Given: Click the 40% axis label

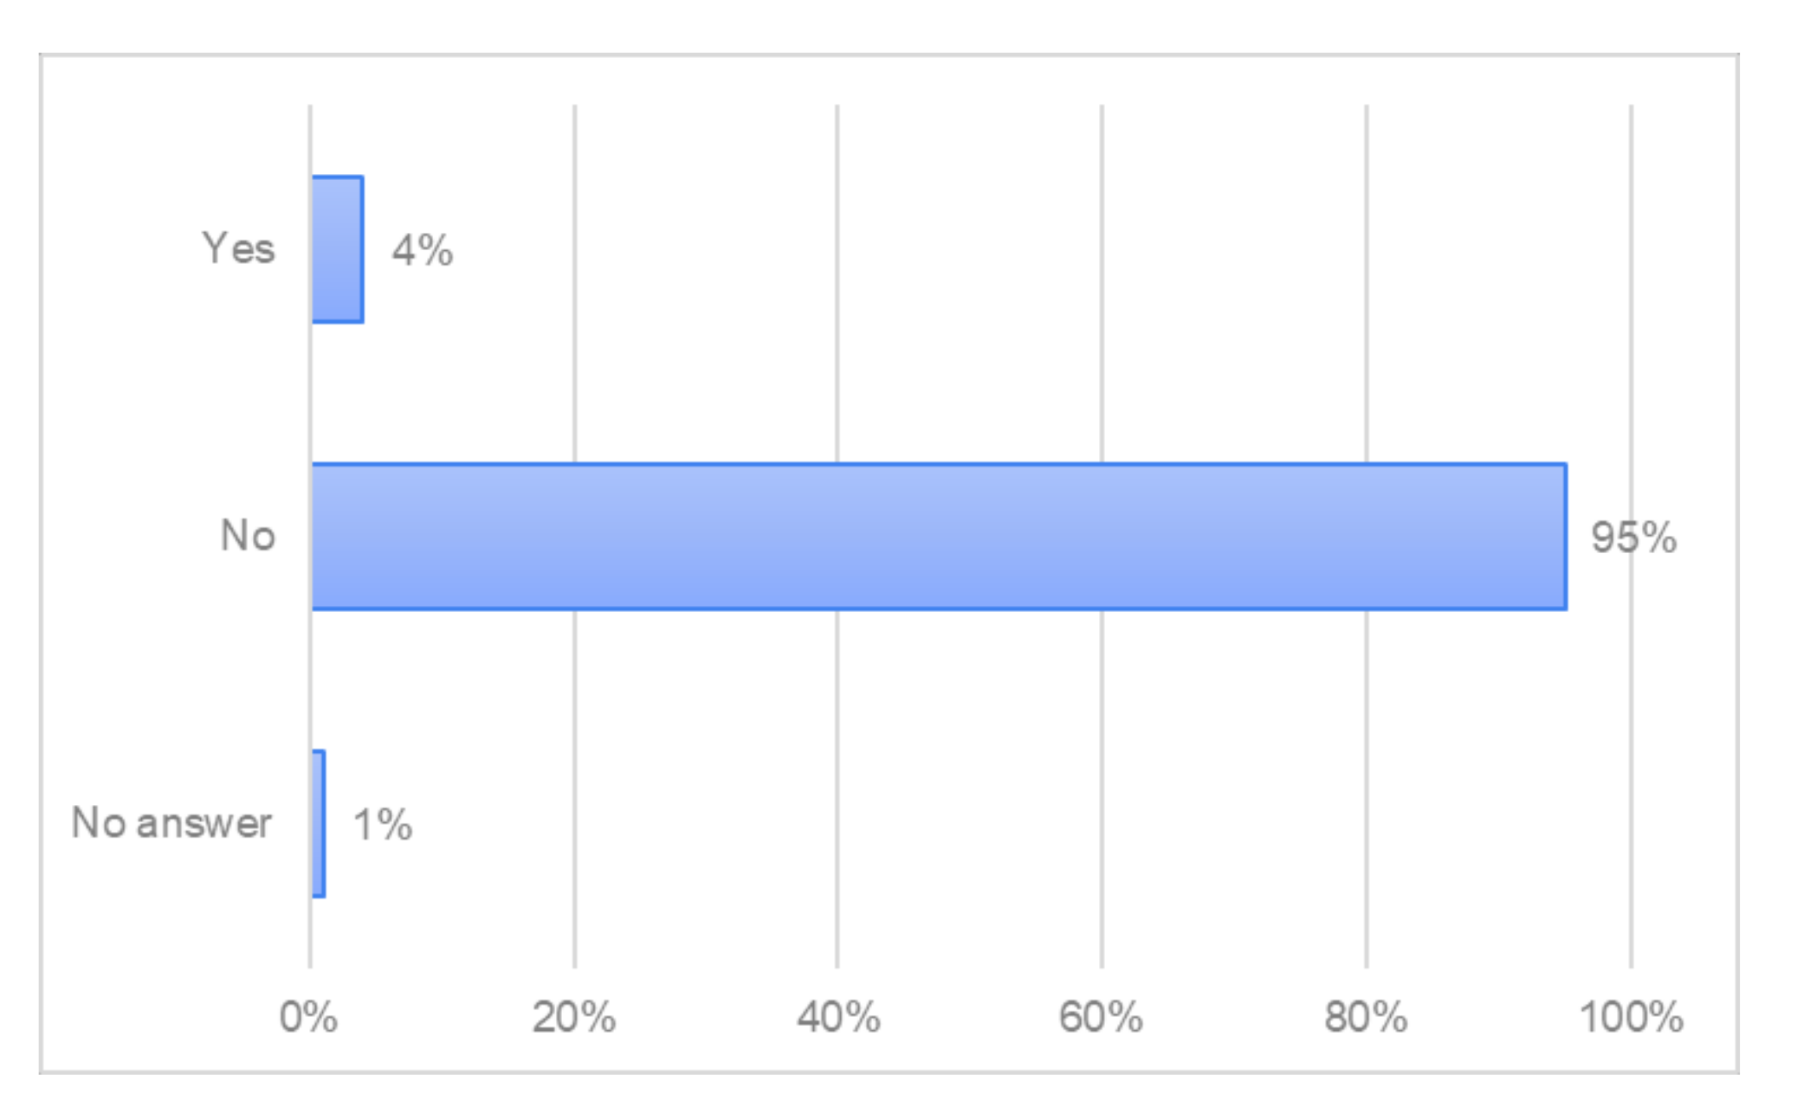Looking at the screenshot, I should click(x=838, y=1017).
